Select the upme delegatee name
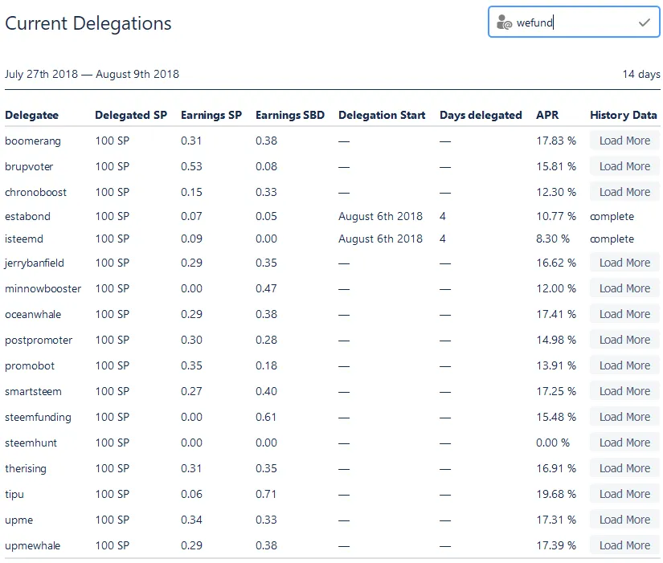The image size is (663, 563). click(18, 520)
